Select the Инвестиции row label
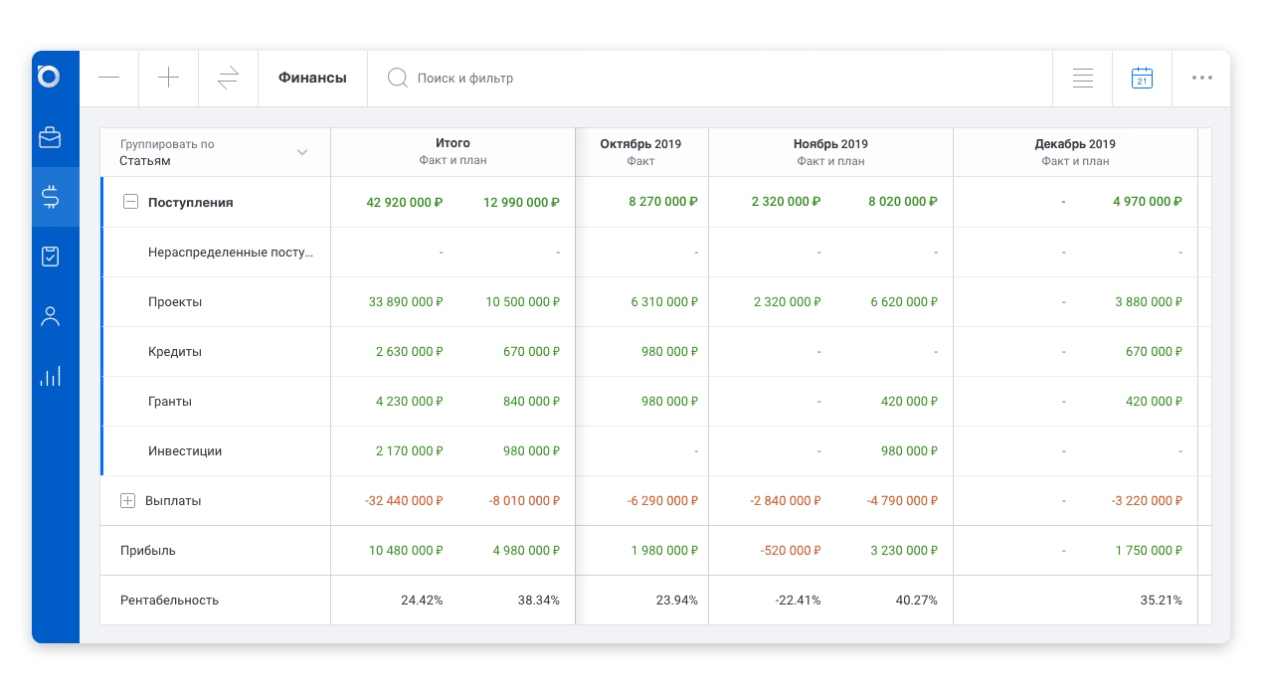 (x=185, y=451)
